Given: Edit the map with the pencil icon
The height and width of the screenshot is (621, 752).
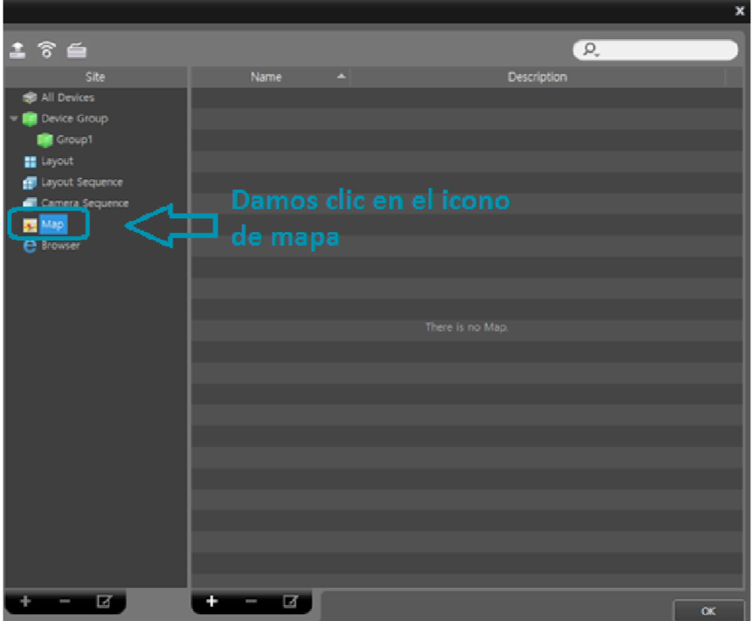Looking at the screenshot, I should pos(291,601).
